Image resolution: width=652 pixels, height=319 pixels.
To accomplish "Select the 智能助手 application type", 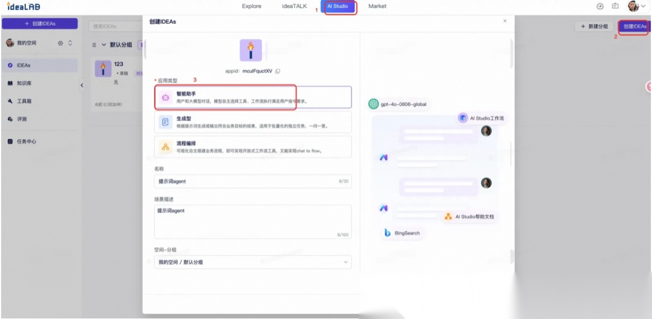I will pyautogui.click(x=253, y=97).
